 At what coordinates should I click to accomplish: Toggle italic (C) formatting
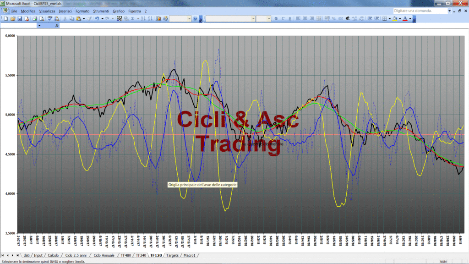tap(283, 18)
